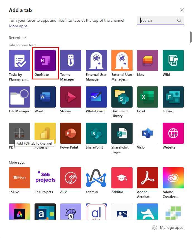
Task: Select the ACV app icon
Action: pyautogui.click(x=71, y=178)
